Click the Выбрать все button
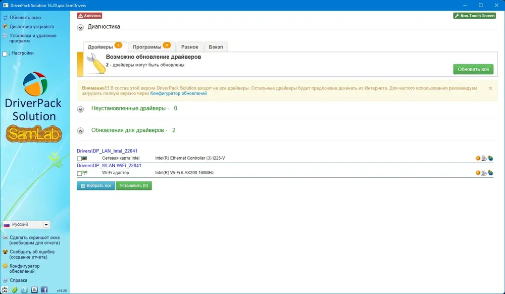Viewport: 505px width, 294px height. click(x=96, y=185)
